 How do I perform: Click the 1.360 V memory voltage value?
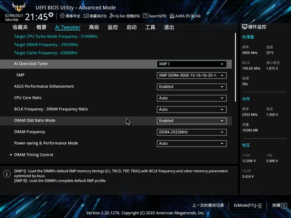tap(272, 115)
